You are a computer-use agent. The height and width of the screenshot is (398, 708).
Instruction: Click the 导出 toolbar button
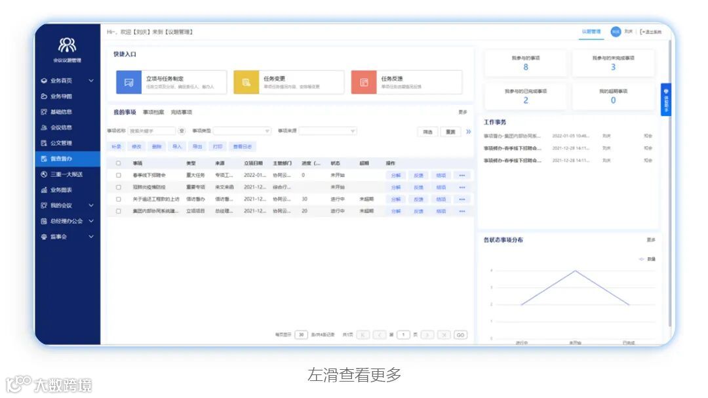pyautogui.click(x=197, y=147)
